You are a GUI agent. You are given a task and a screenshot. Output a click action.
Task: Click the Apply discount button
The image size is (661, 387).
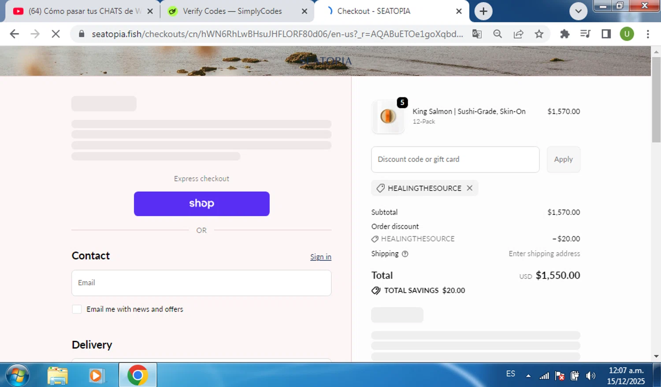(x=563, y=160)
